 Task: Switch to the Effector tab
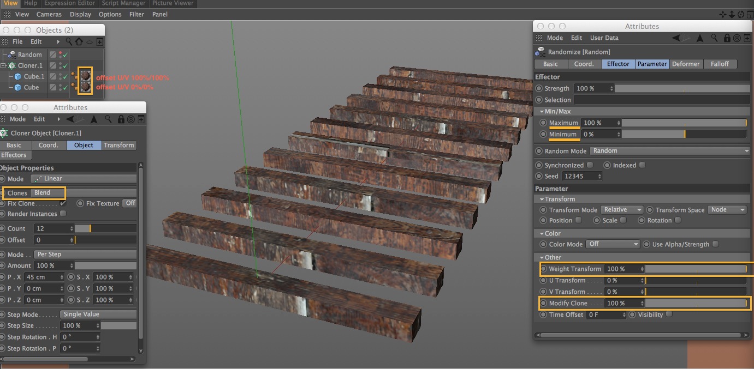coord(618,64)
